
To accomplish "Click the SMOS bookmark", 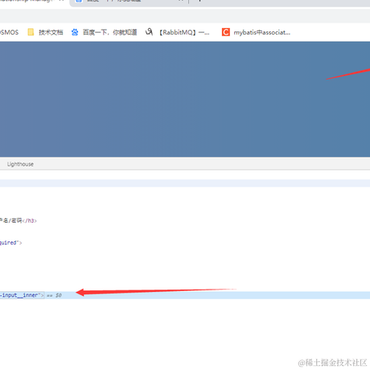I will pos(9,32).
